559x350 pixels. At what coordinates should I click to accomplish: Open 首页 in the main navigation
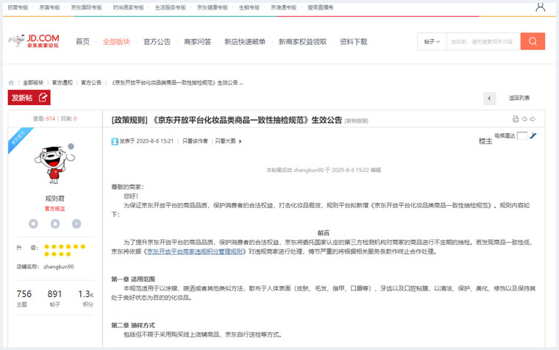[x=82, y=42]
